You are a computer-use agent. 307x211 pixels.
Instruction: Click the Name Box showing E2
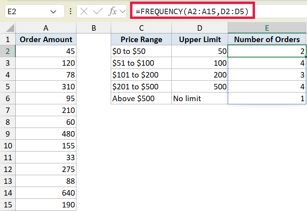35,11
